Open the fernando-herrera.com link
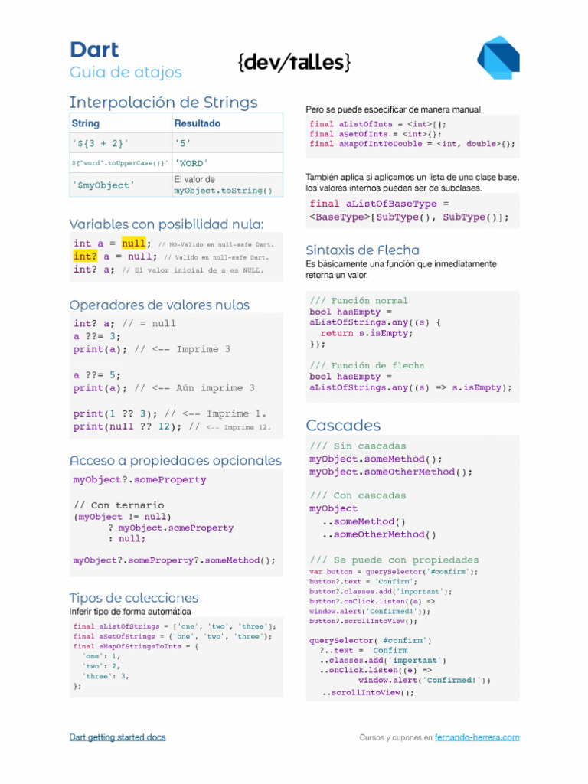The image size is (588, 784). point(476,737)
